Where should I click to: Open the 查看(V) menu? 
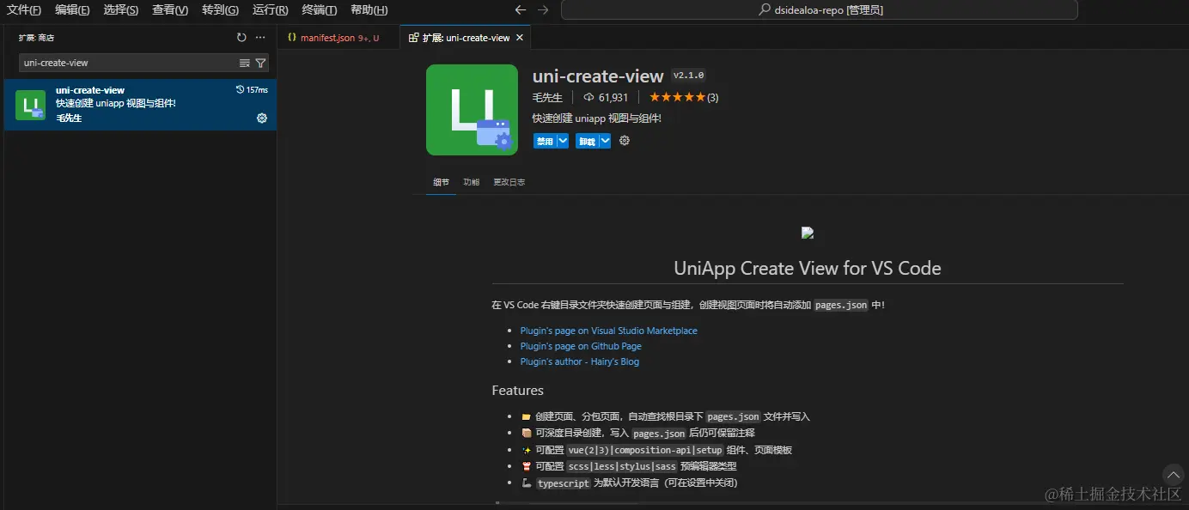tap(170, 10)
